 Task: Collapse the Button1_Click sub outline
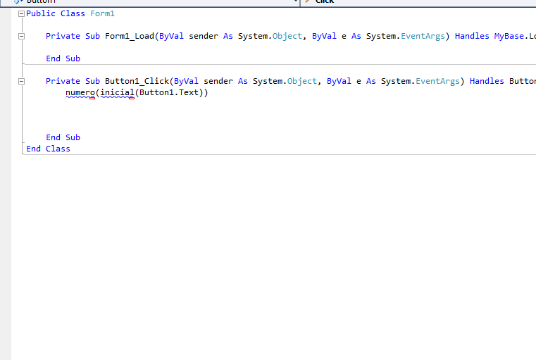21,82
